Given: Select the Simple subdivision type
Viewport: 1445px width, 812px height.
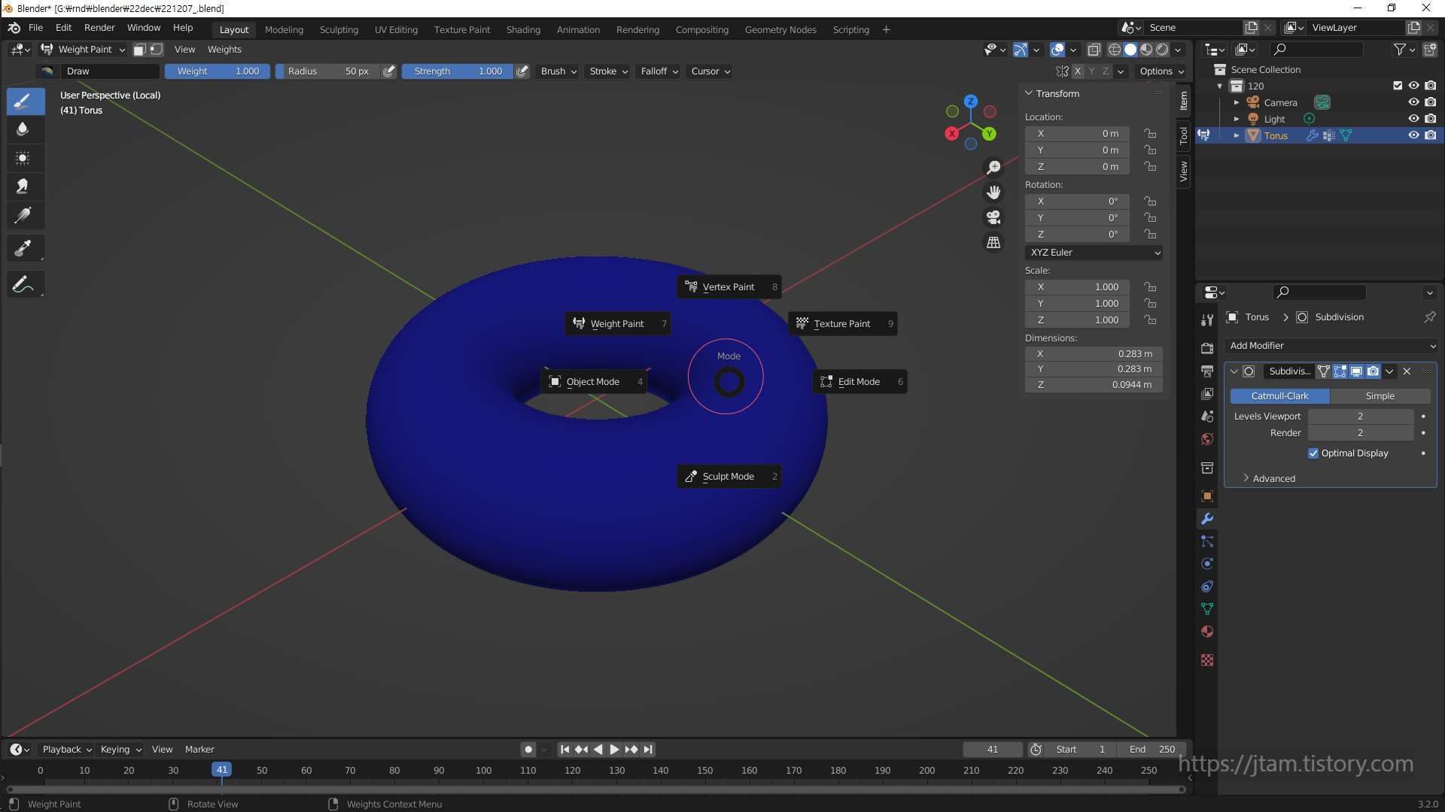Looking at the screenshot, I should (1380, 396).
